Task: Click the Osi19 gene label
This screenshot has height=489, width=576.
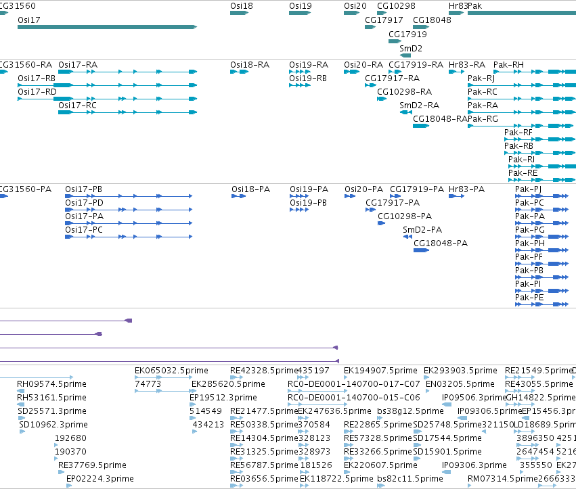Action: (x=300, y=6)
